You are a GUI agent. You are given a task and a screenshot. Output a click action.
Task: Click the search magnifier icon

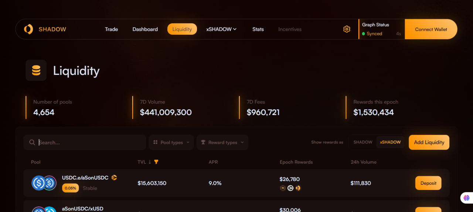tap(32, 142)
